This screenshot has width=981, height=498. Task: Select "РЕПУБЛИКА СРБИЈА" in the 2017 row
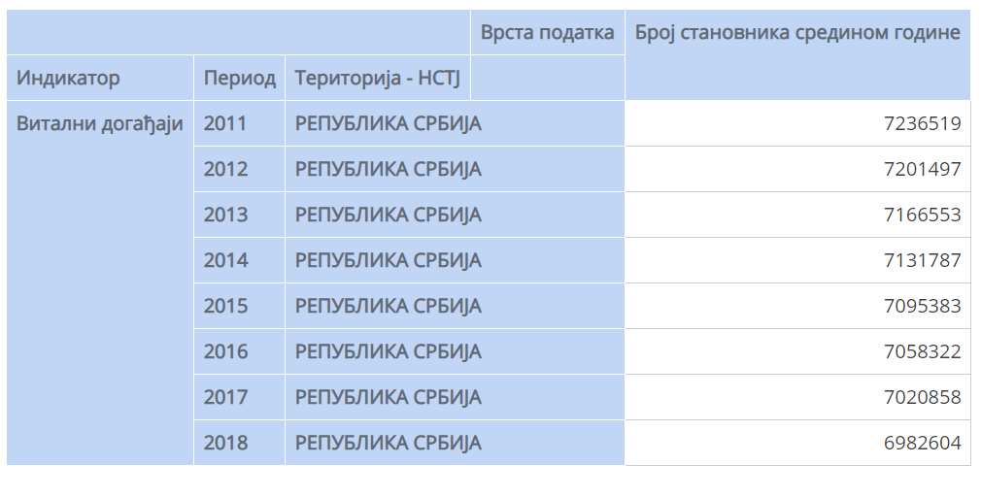click(x=388, y=397)
